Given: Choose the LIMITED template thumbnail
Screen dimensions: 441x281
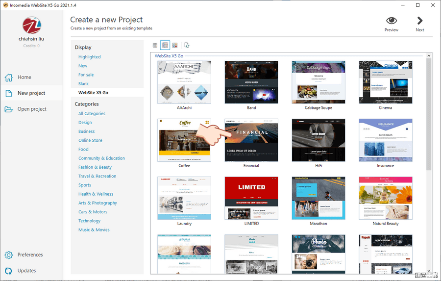Looking at the screenshot, I should coord(251,198).
